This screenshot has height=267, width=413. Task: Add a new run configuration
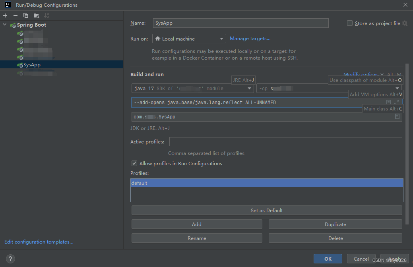point(5,15)
